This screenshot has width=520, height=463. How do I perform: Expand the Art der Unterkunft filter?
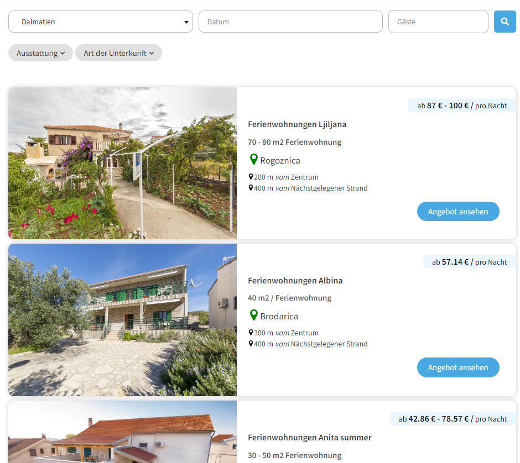point(118,52)
